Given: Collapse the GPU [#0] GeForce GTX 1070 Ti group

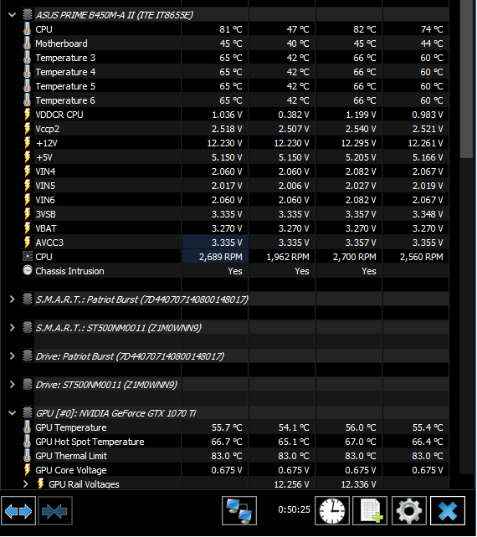Looking at the screenshot, I should pos(13,413).
